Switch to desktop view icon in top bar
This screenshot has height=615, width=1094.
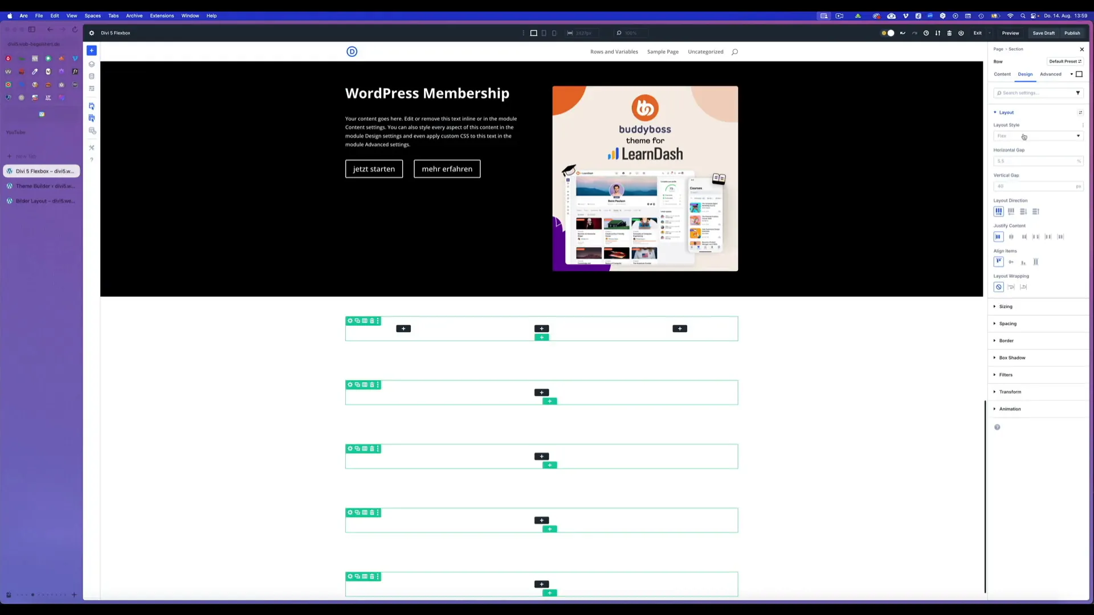[533, 33]
